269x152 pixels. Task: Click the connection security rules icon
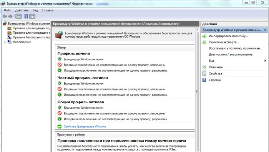10,37
